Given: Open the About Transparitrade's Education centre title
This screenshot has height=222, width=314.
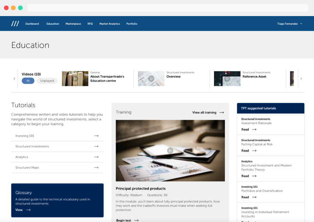Looking at the screenshot, I should click(x=107, y=78).
